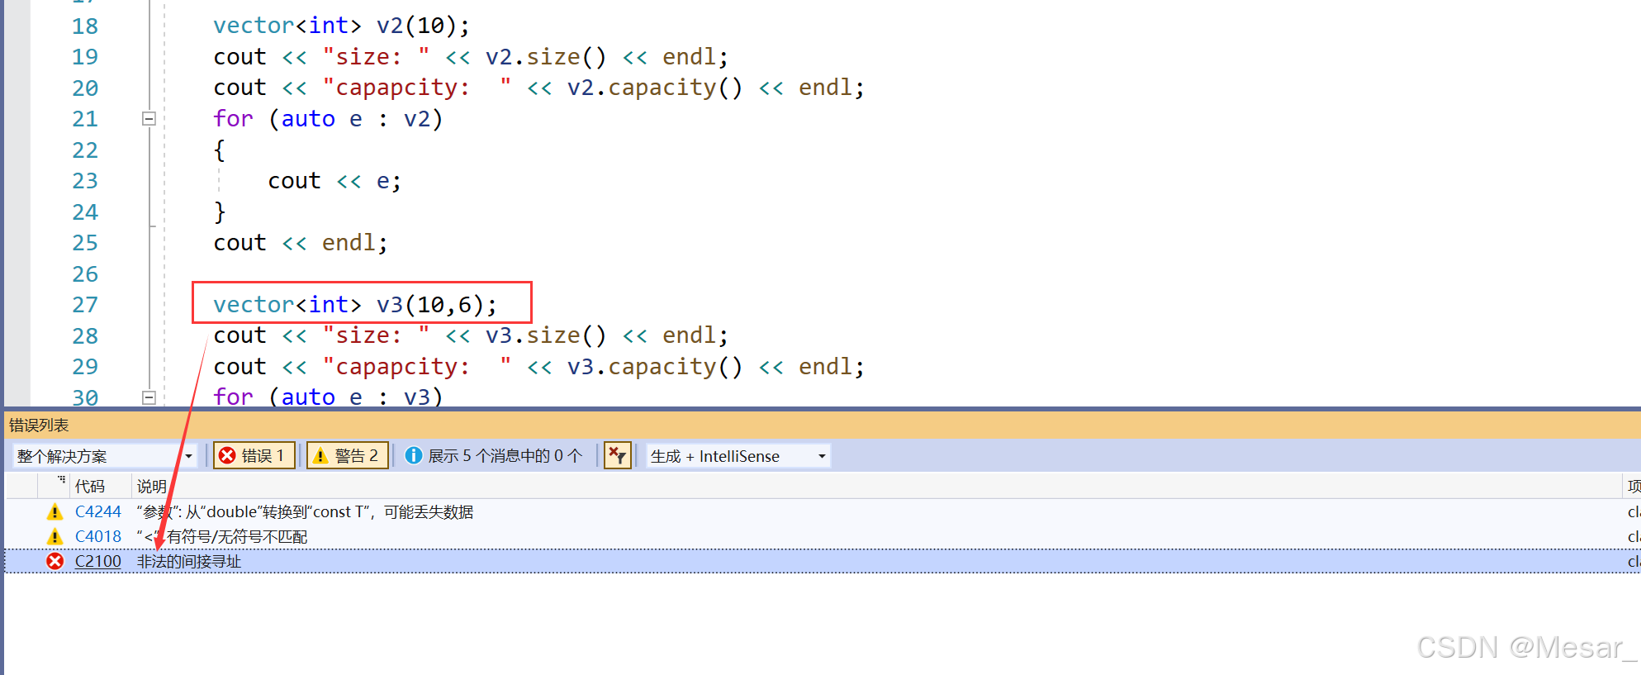Open the C4244 warning code link
The height and width of the screenshot is (675, 1641).
click(97, 512)
